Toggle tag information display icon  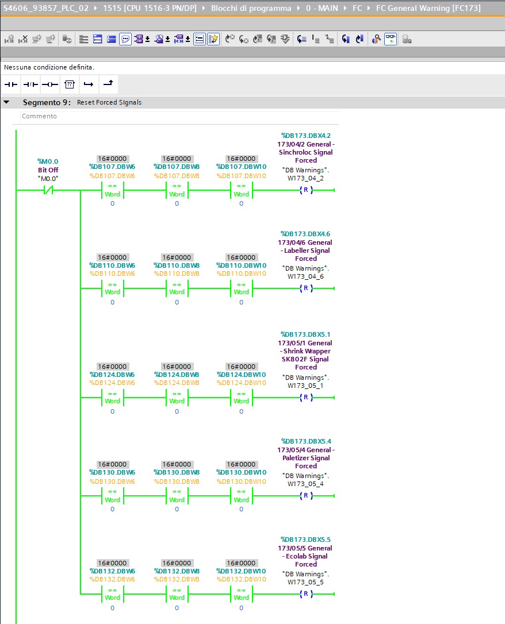click(159, 39)
